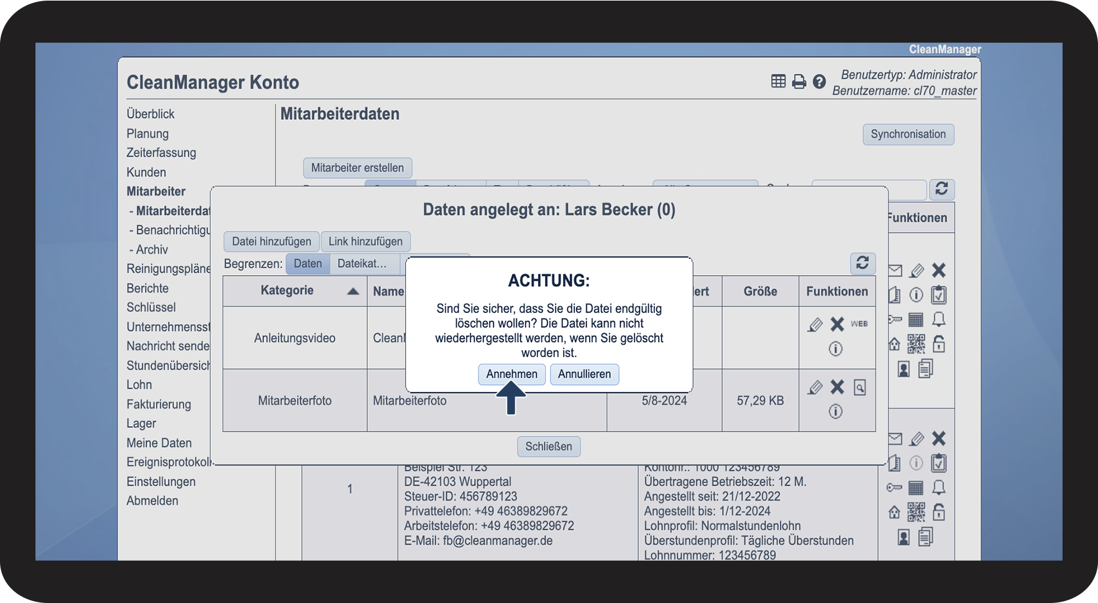
Task: Refresh the file list in the dialog
Action: point(862,263)
